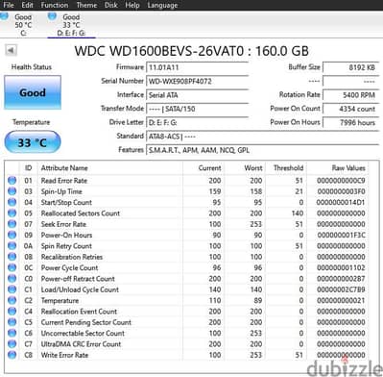The image size is (383, 377).
Task: Select the UltraDMA CRC Error Count name
Action: (81, 344)
